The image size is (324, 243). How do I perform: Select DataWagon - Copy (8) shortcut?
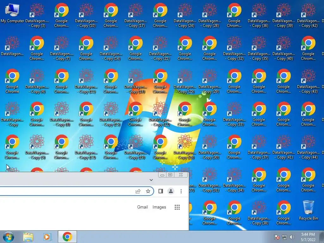coord(62,114)
